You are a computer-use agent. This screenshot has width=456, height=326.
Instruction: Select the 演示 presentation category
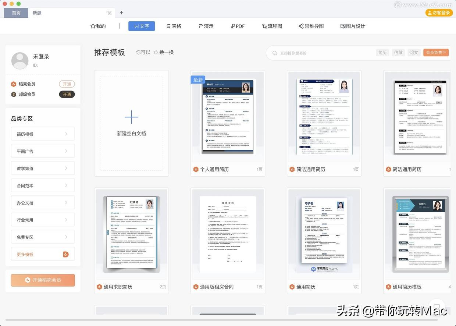click(206, 26)
